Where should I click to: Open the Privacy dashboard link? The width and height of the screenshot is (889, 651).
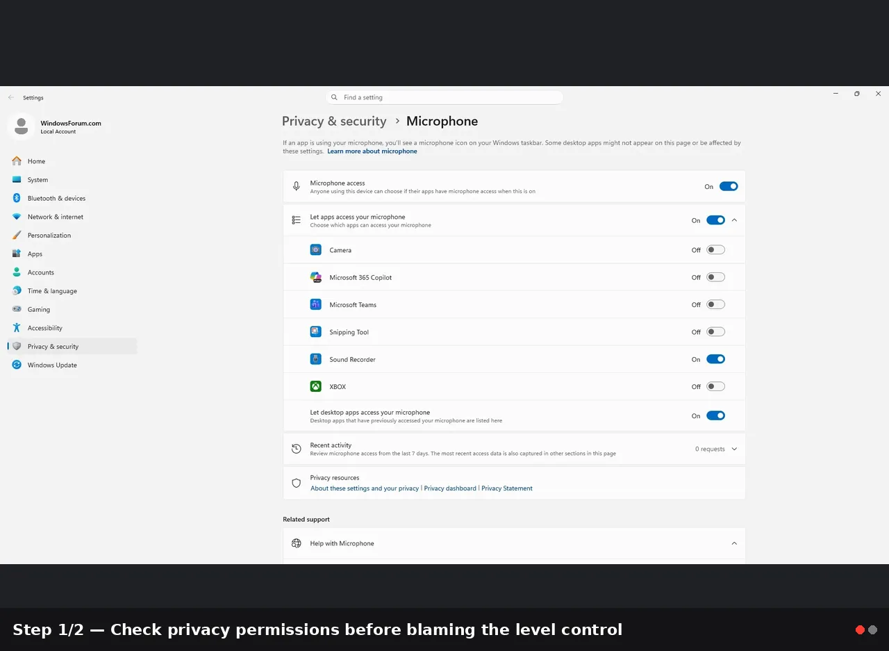(450, 488)
